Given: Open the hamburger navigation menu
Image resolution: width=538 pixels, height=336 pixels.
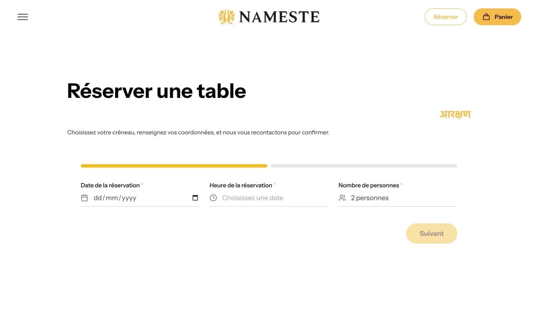Looking at the screenshot, I should [23, 17].
